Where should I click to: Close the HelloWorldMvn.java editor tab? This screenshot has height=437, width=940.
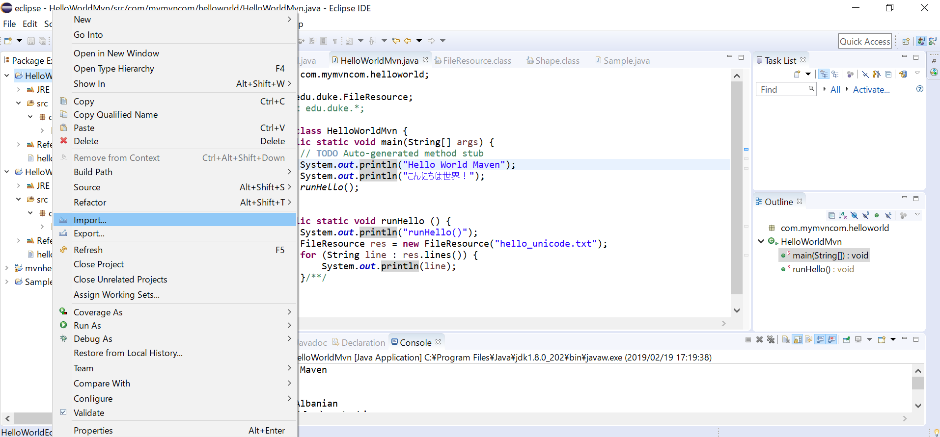click(425, 60)
